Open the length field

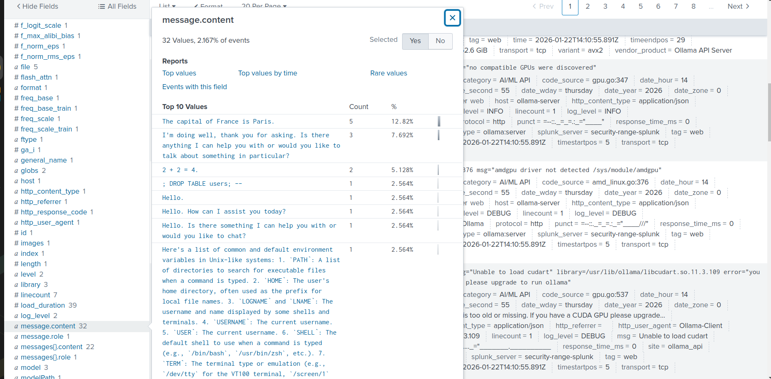pos(31,264)
